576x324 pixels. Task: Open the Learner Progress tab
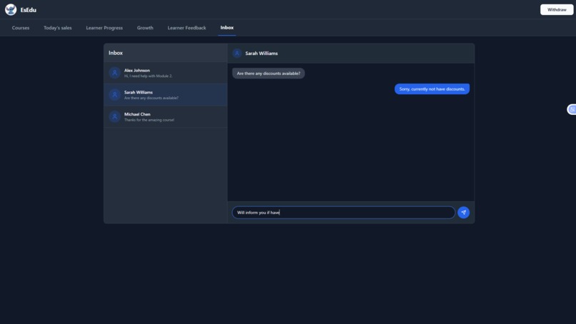(104, 28)
